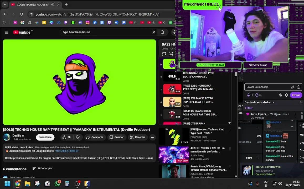
Task: Expand Fuente de actividades dropdown
Action: (259, 102)
